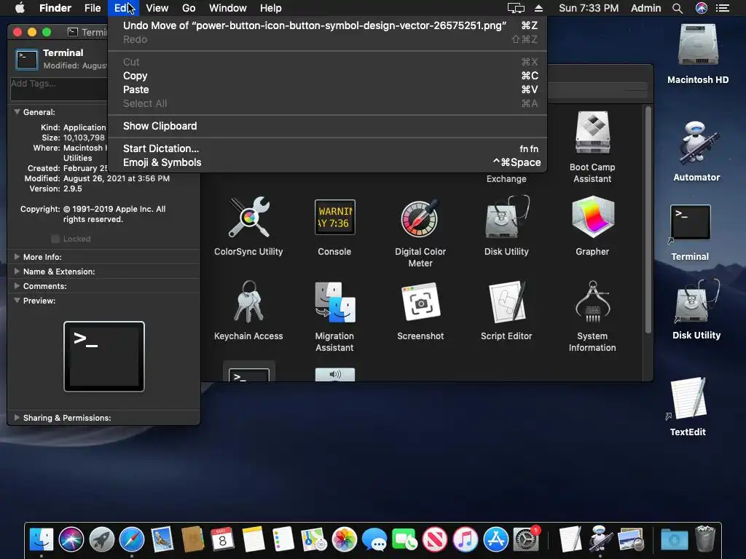
Task: Toggle the Locked checkbox in Terminal Info
Action: click(55, 239)
